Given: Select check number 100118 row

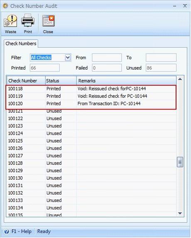Looking at the screenshot, I should pyautogui.click(x=91, y=89).
